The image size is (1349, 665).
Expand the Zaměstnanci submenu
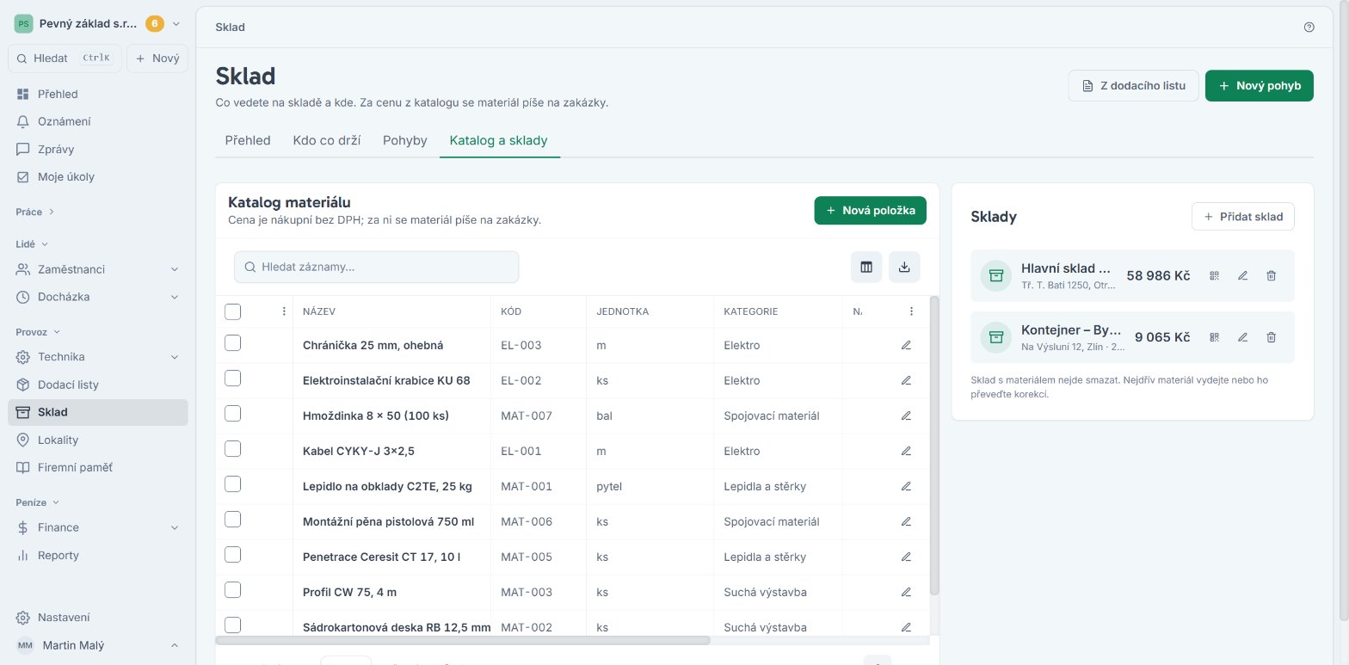pyautogui.click(x=175, y=269)
